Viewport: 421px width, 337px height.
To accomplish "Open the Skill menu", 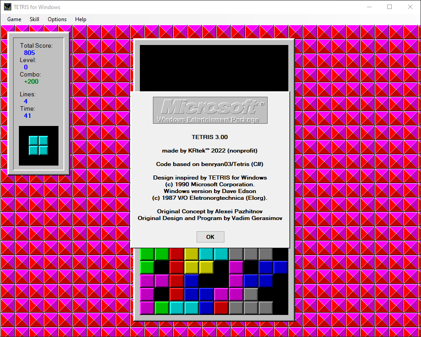I will click(34, 19).
